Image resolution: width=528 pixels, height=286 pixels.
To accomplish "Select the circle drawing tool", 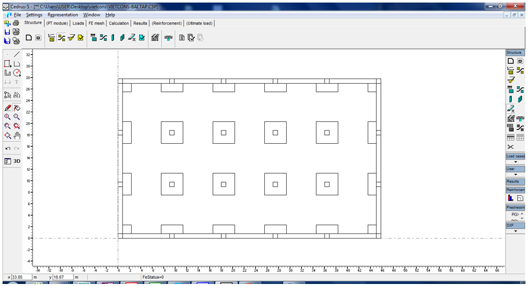I will [16, 73].
